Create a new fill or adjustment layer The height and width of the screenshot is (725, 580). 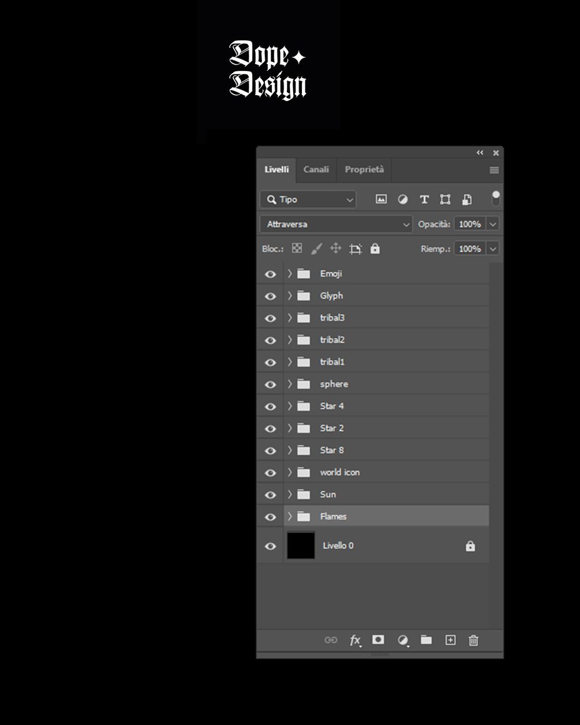pos(402,640)
